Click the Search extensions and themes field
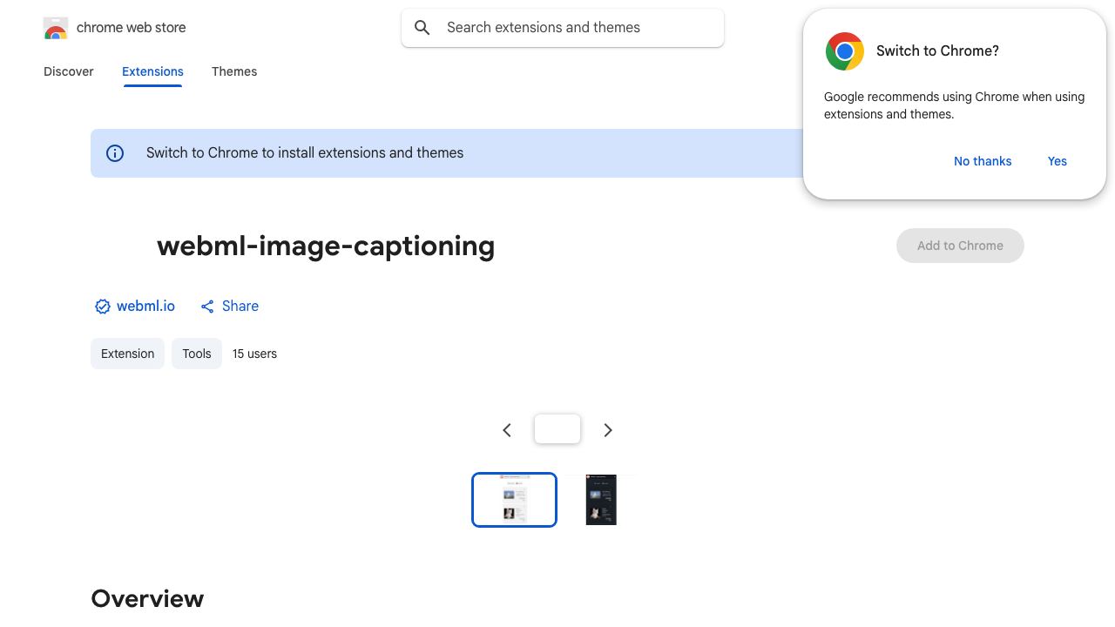The image size is (1115, 627). [563, 28]
